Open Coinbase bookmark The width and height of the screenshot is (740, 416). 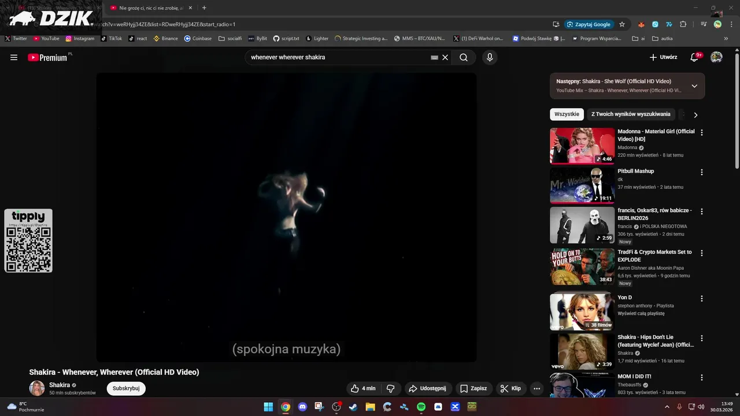pos(198,39)
